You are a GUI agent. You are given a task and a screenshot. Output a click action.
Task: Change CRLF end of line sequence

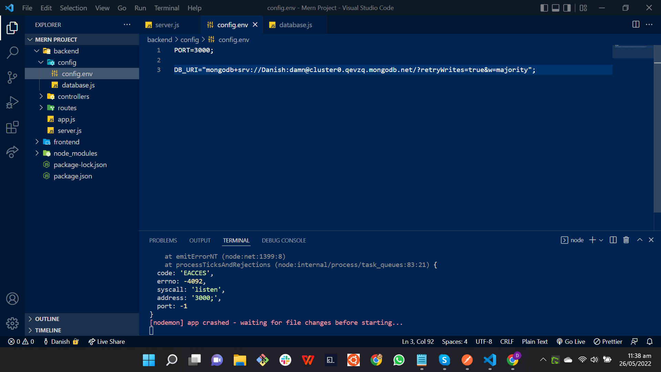click(x=507, y=342)
